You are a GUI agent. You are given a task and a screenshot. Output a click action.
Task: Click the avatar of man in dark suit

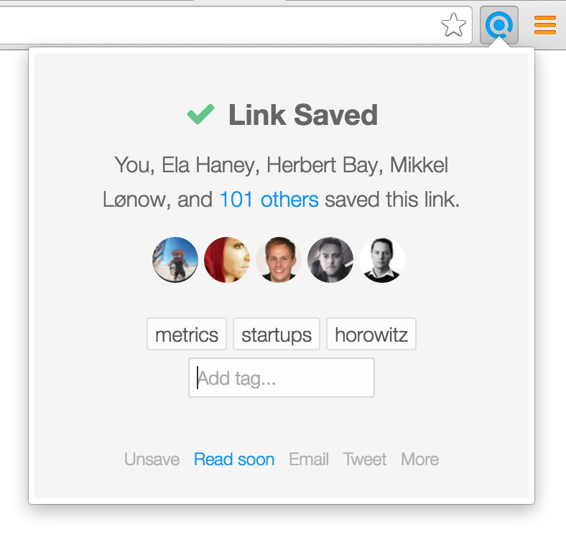382,260
